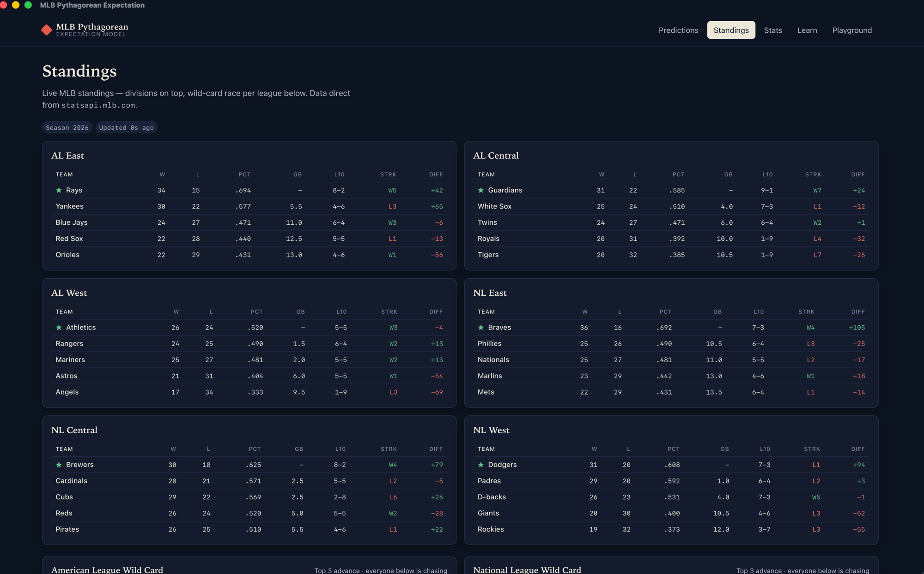924x574 pixels.
Task: Select the Red Sox team name
Action: [x=69, y=239]
